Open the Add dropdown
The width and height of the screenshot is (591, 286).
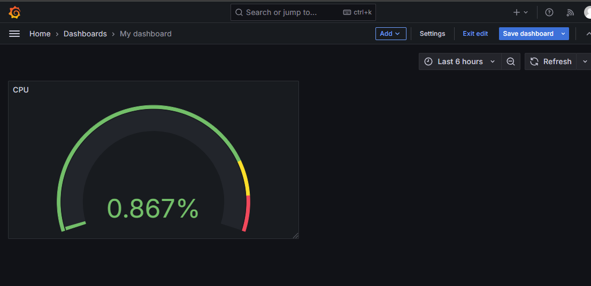tap(391, 34)
